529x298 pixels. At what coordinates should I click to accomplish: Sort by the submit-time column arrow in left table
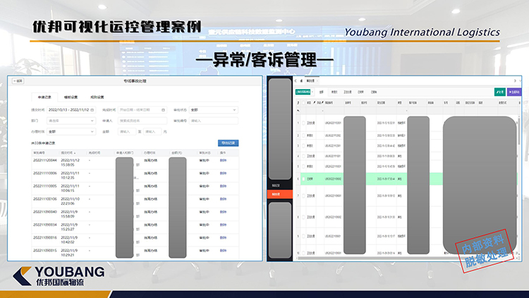(75, 153)
